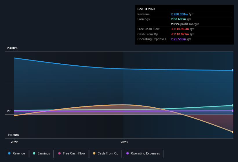Screen dimensions: 238x162
Task: Click the Revenue row label in tooltip
Action: (x=143, y=14)
